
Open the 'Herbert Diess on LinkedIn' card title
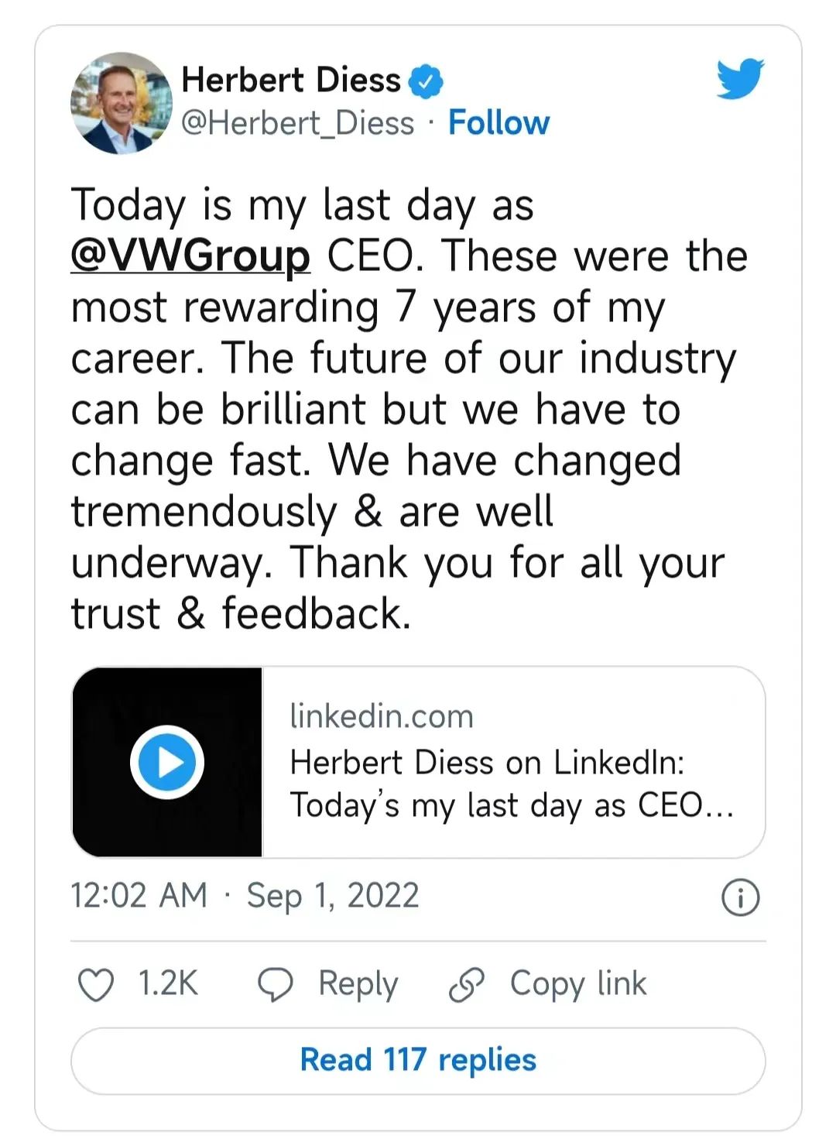tap(487, 763)
